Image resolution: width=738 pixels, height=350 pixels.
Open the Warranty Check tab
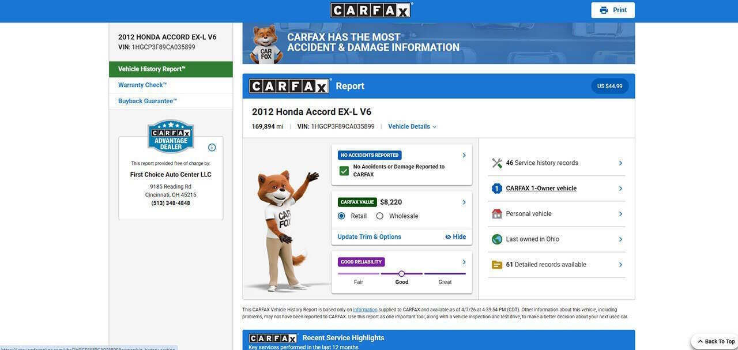142,85
